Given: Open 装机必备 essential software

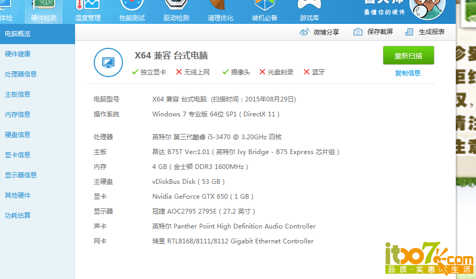Looking at the screenshot, I should 265,12.
